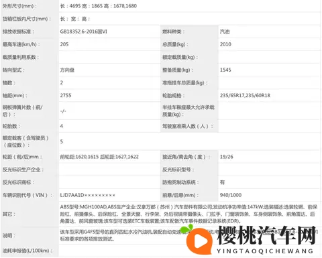Click the label 额定载客(含驾驶员)(座位数)
322x258 pixels.
point(25,141)
